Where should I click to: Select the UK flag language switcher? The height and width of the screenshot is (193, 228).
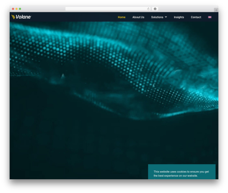[210, 17]
